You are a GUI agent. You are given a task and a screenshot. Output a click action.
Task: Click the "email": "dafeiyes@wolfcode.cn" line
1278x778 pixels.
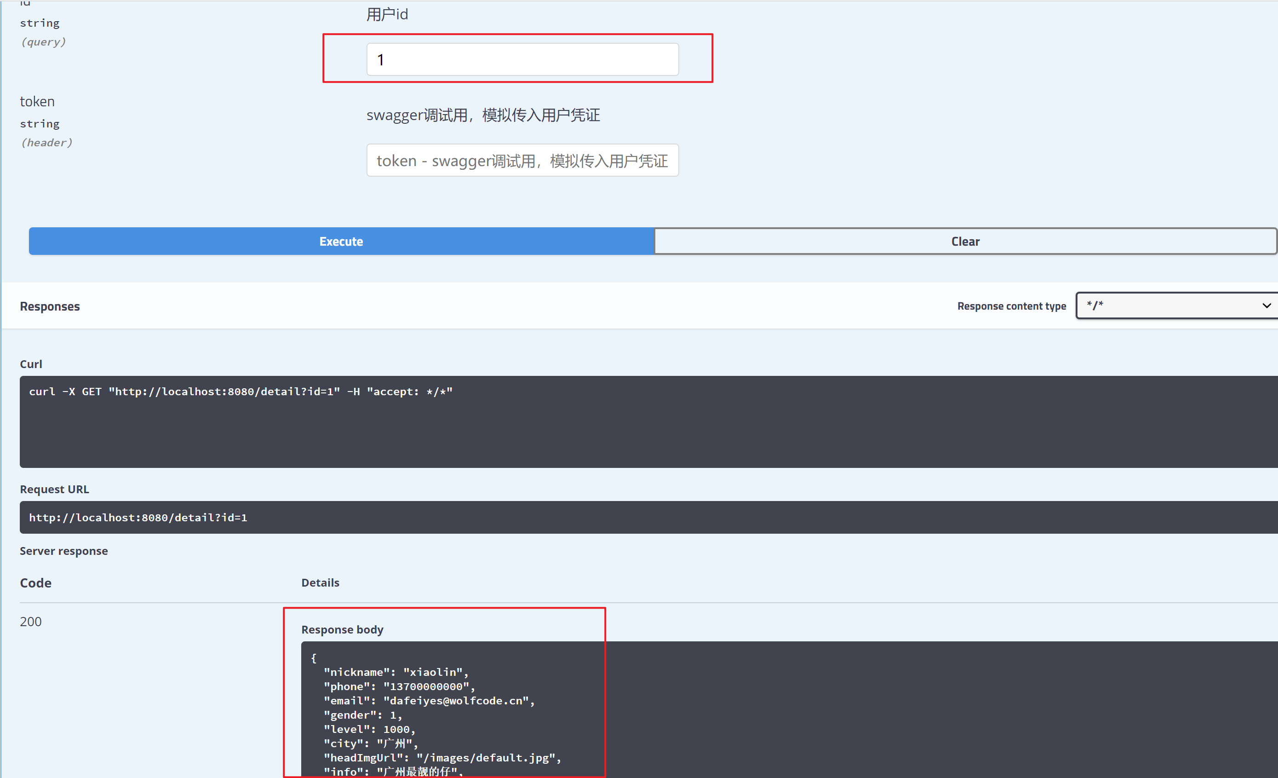(429, 701)
